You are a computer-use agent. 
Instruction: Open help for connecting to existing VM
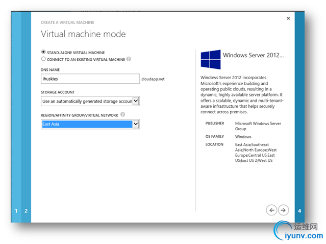point(129,59)
